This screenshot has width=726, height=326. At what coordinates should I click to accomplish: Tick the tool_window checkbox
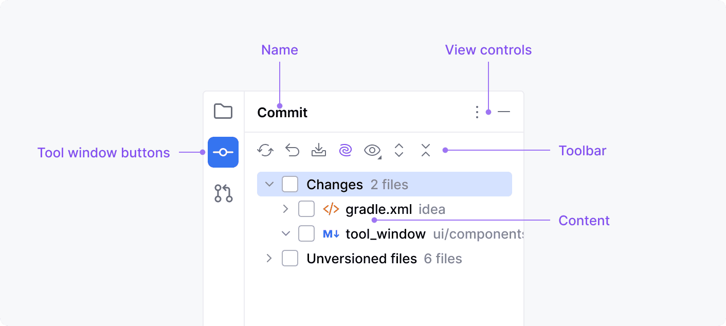[x=306, y=234]
